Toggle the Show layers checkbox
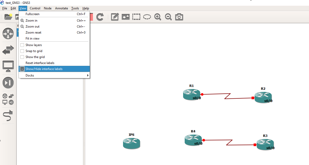 click(22, 45)
